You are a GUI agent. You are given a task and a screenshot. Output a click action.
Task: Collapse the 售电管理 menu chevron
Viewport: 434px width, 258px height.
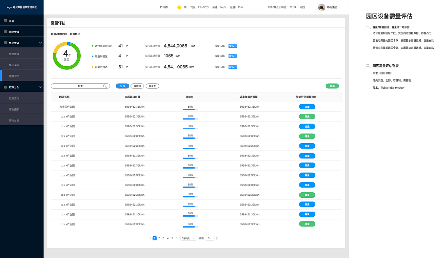40,43
